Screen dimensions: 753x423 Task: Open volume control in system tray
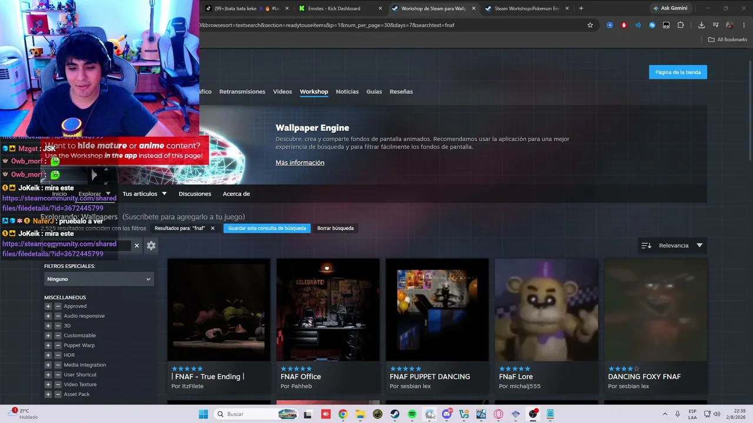[717, 414]
